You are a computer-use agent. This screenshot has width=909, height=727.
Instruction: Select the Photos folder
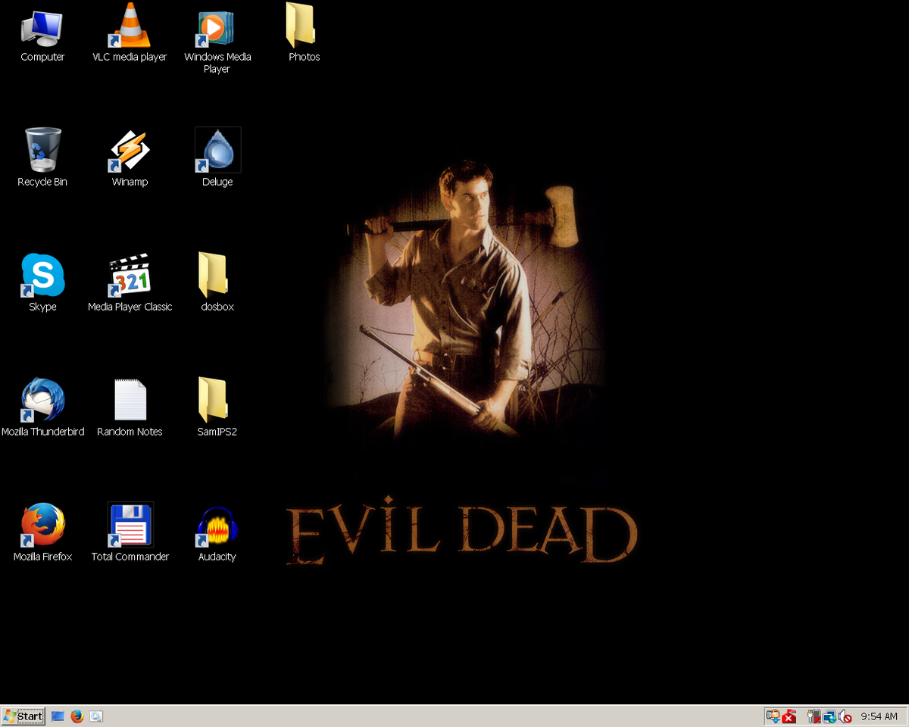[x=304, y=34]
